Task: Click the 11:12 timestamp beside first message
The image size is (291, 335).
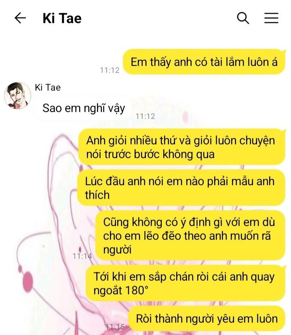Action: (110, 70)
